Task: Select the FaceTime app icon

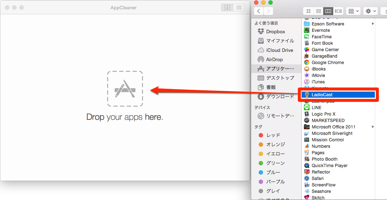Action: [307, 37]
